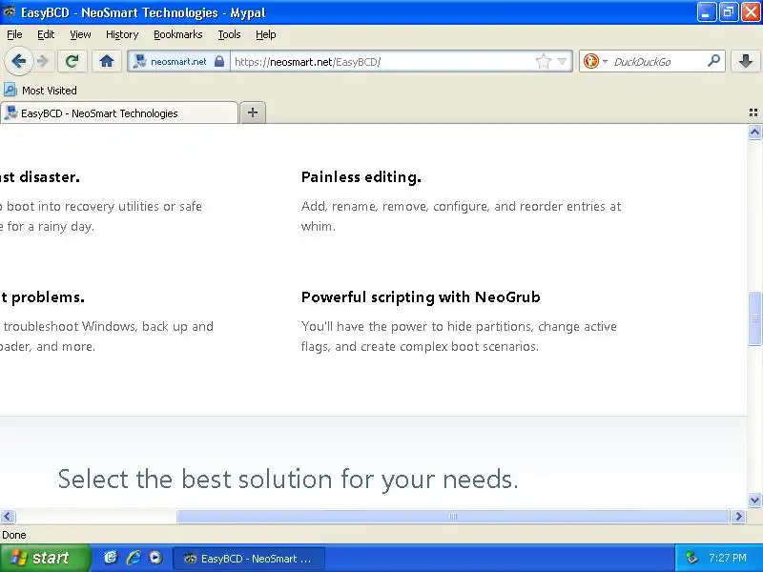
Task: Restore down the Mypal window
Action: tap(728, 12)
